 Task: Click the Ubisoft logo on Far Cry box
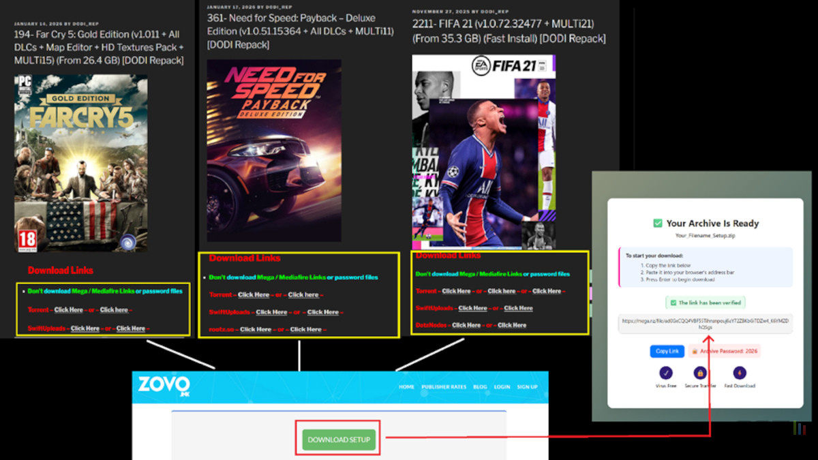tap(128, 241)
